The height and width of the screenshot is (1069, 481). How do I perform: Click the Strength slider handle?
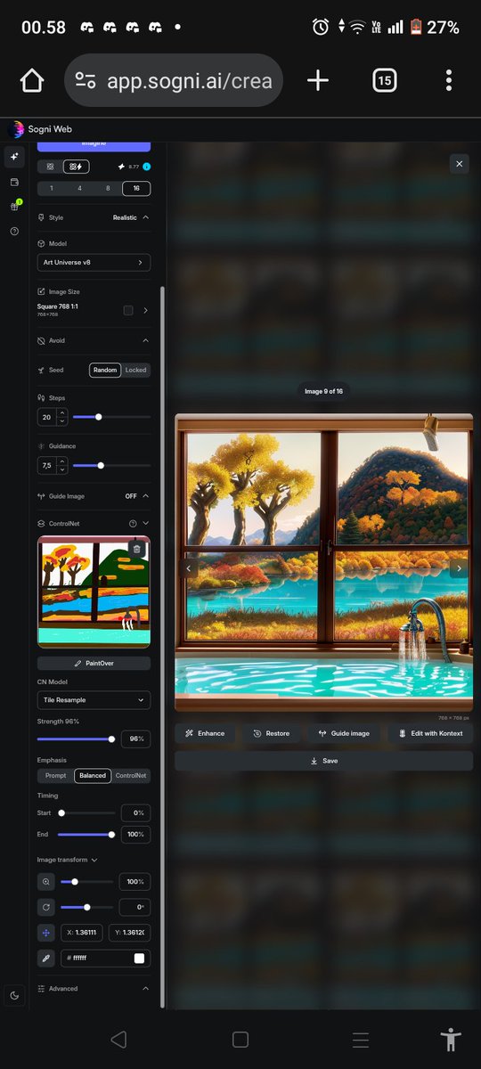pos(111,739)
